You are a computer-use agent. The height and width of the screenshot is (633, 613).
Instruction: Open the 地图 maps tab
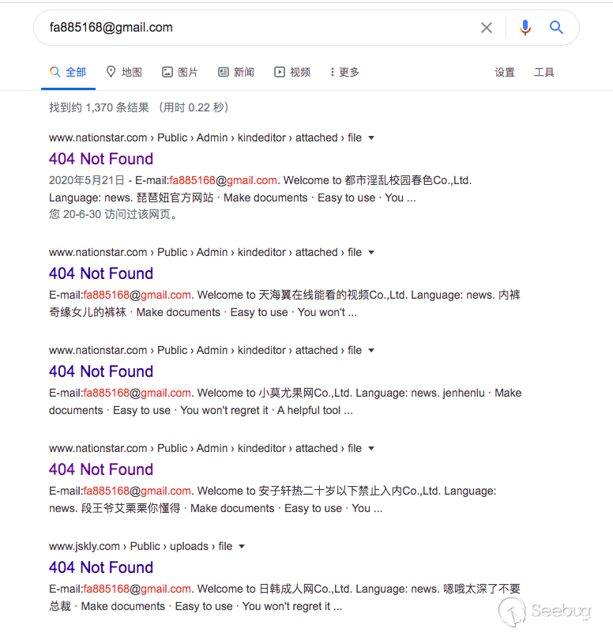[124, 72]
